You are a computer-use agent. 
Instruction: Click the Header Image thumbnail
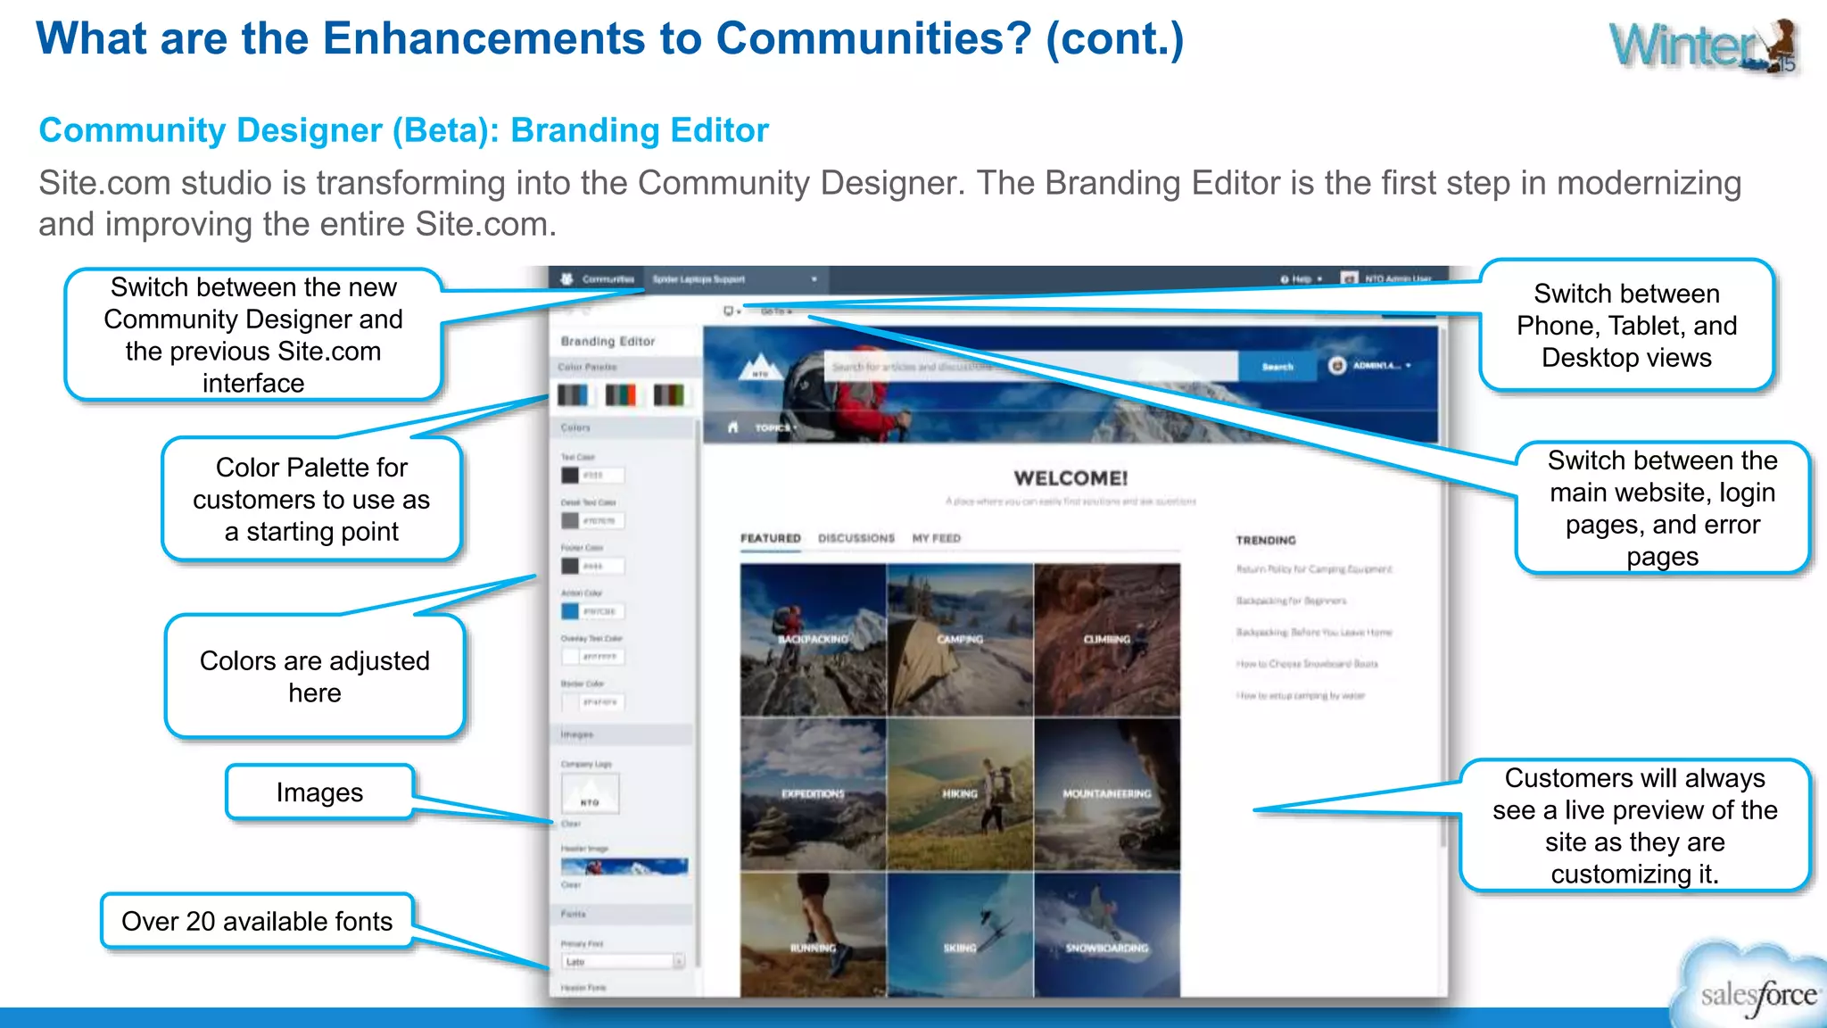(624, 866)
